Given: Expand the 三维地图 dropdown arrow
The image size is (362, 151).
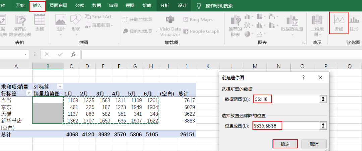Looking at the screenshot, I should [x=320, y=35].
